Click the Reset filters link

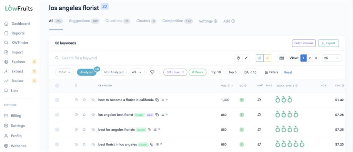click(288, 72)
